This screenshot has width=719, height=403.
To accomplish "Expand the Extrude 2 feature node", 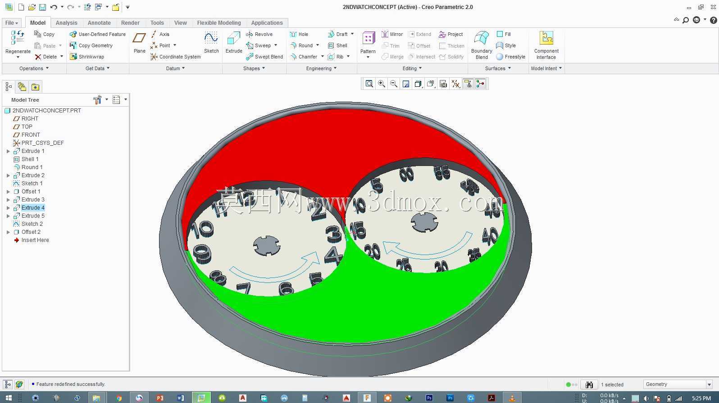I will tap(8, 175).
